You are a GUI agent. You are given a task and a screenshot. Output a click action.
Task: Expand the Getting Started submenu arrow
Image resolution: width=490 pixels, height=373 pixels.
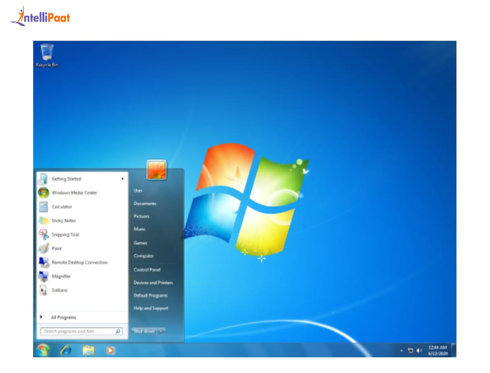pos(123,179)
